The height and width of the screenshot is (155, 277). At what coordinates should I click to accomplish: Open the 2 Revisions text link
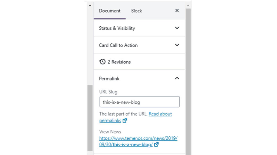click(119, 62)
